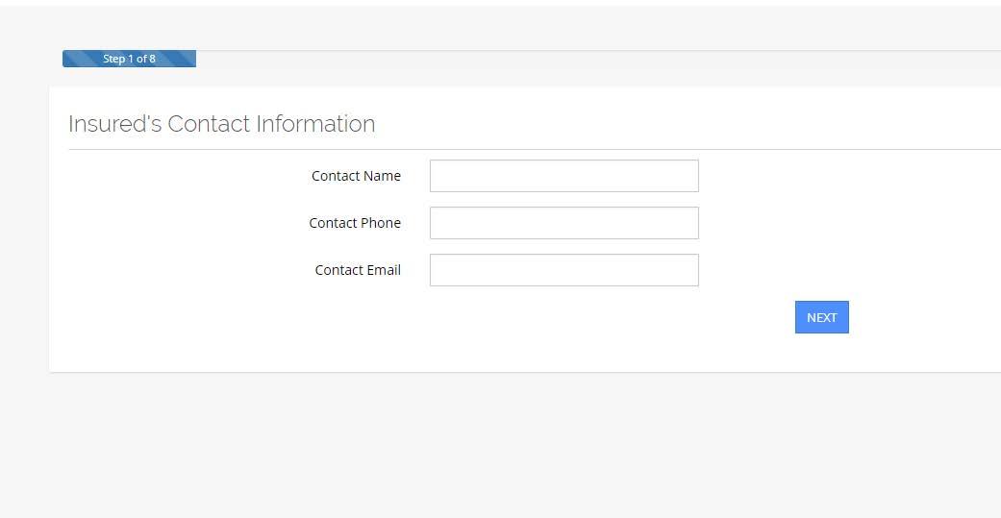Click gray page background below the form panel
This screenshot has width=1001, height=518.
(500, 442)
